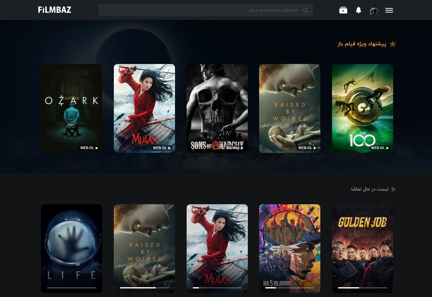Click the WEB-DL badge on The 100
Viewport: 432px width, 297px height.
click(x=380, y=148)
